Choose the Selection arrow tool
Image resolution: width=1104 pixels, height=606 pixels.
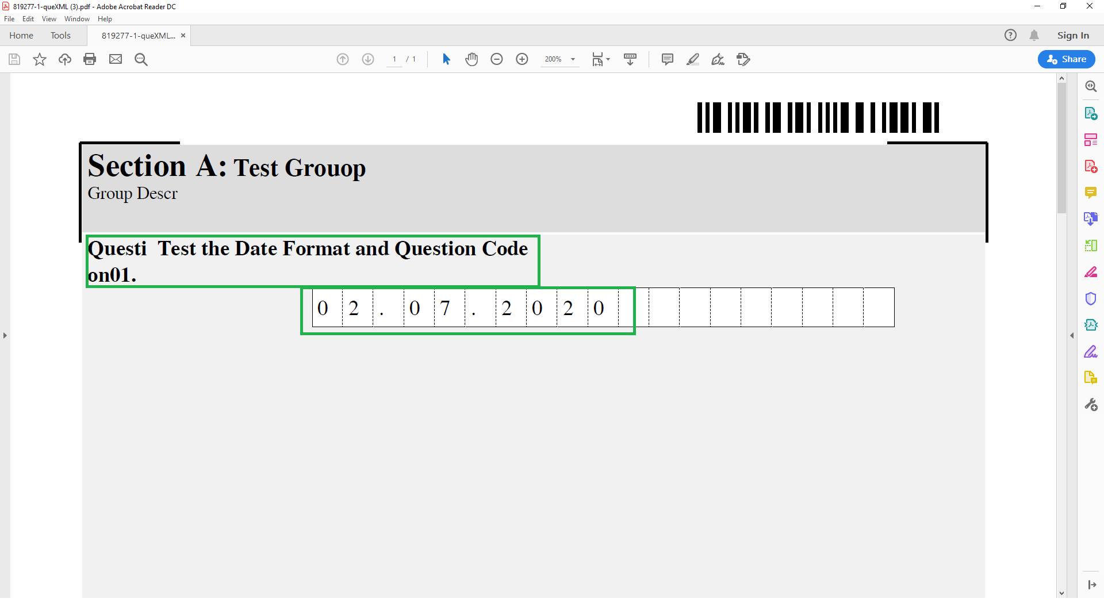tap(446, 59)
